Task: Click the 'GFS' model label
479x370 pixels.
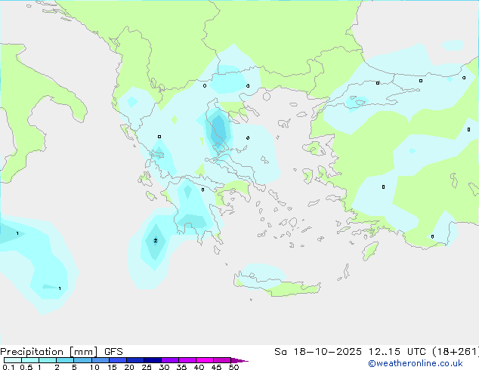Action: 113,352
